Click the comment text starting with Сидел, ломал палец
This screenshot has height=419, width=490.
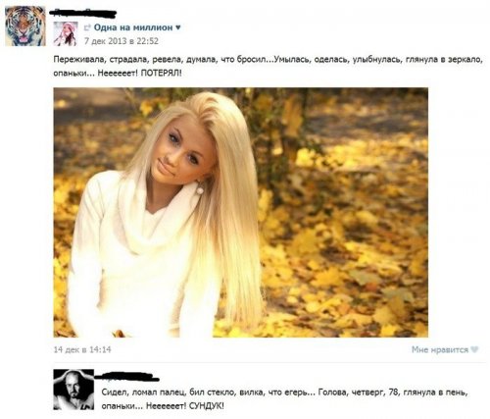[x=285, y=399]
